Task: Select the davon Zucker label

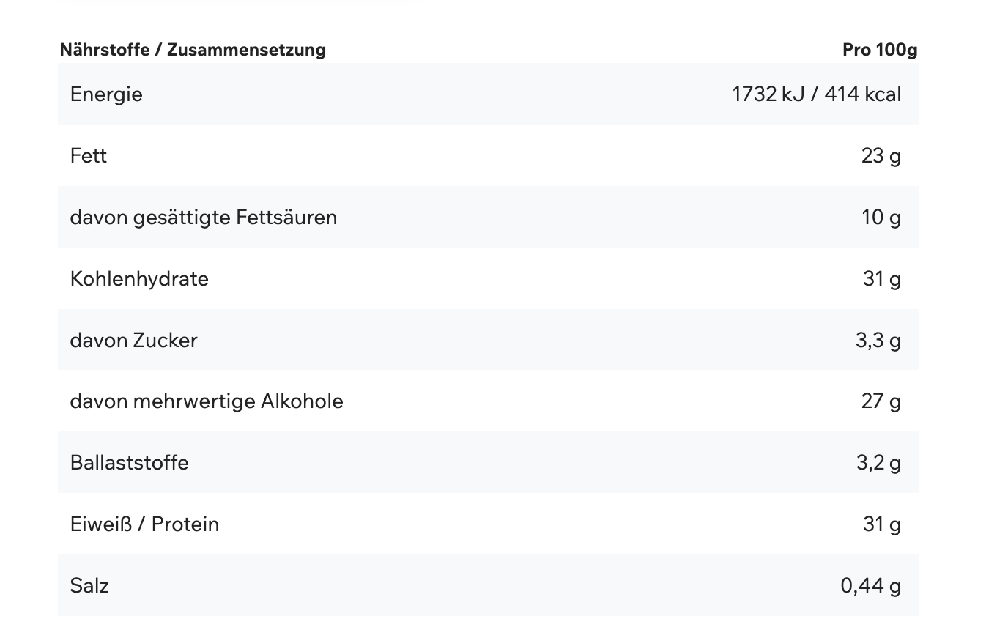Action: [x=134, y=341]
